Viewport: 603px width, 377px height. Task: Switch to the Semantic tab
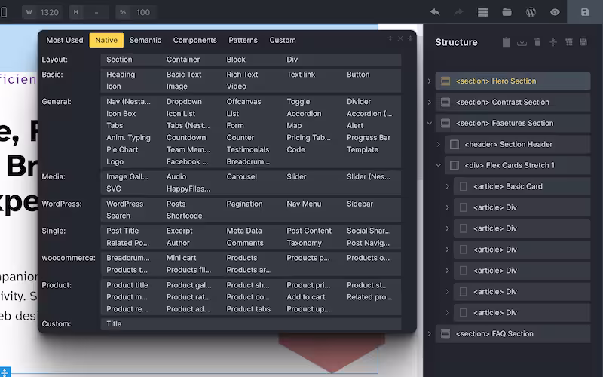click(x=145, y=41)
